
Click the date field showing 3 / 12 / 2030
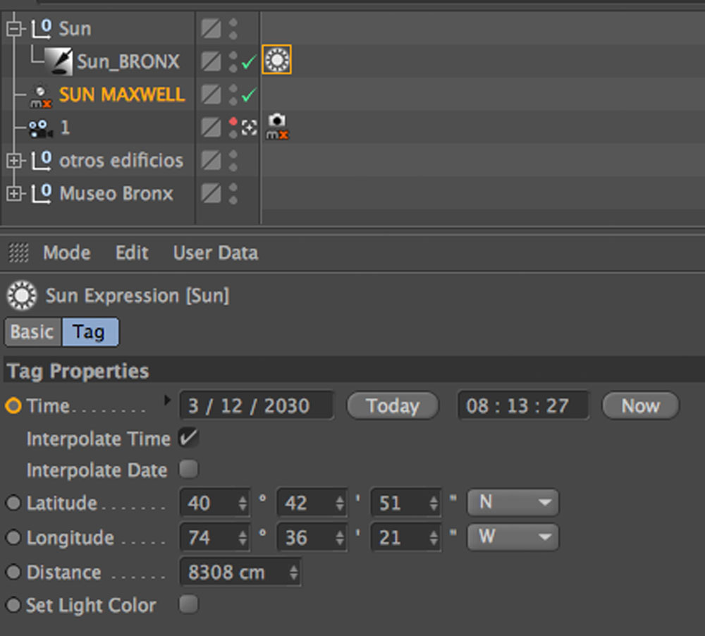257,405
